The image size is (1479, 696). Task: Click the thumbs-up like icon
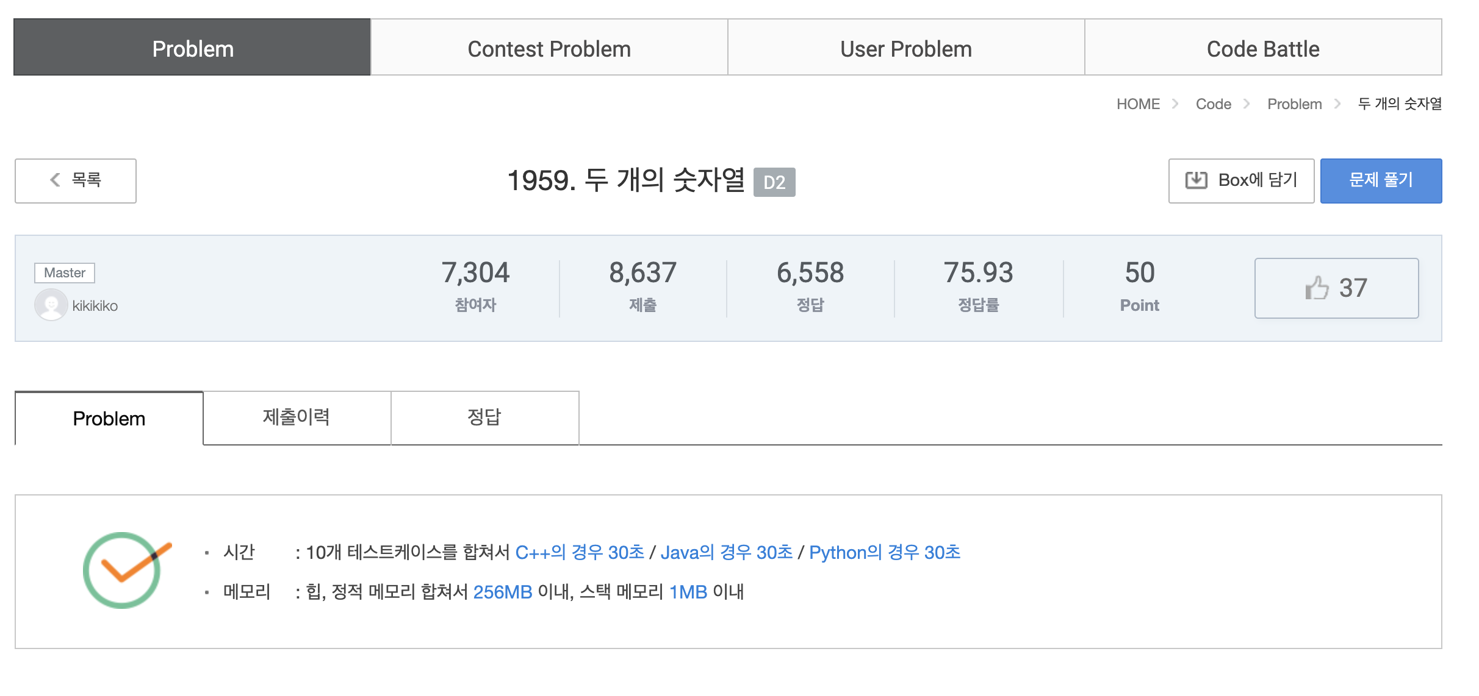1318,288
